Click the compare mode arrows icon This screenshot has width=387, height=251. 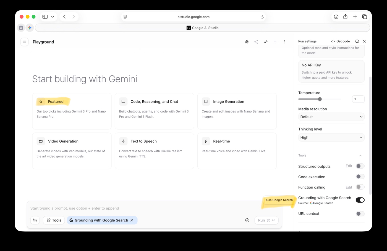tap(266, 42)
